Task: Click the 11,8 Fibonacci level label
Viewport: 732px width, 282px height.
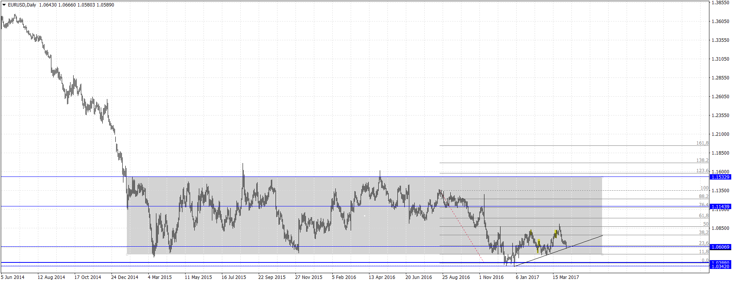Action: click(704, 252)
